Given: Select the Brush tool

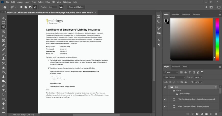Looking at the screenshot, I should pos(3,54).
